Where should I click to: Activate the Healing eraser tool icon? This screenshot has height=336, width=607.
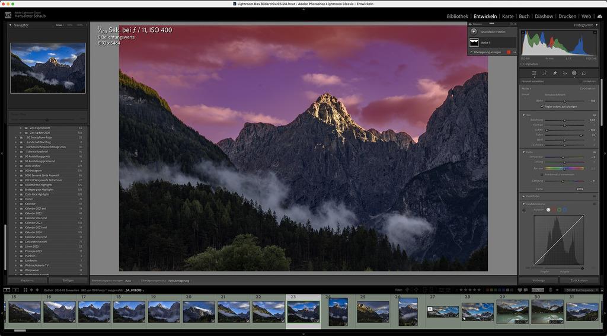click(554, 73)
